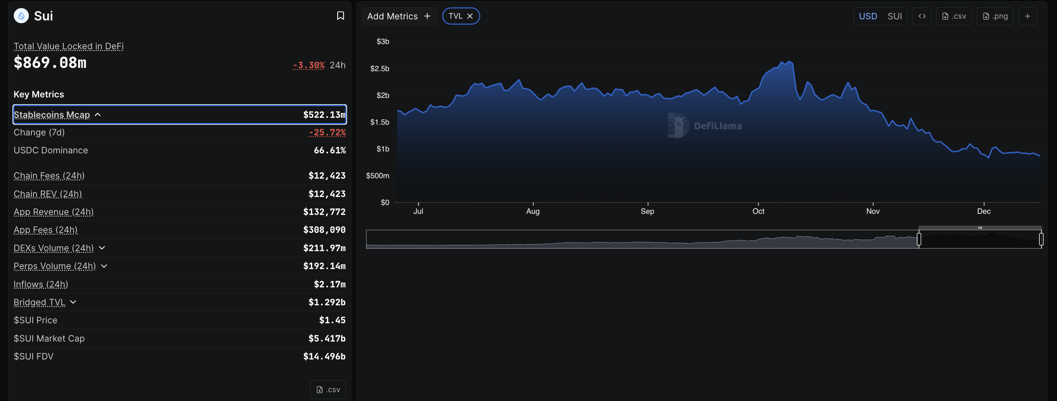Bookmark the Sui chain page

point(340,15)
